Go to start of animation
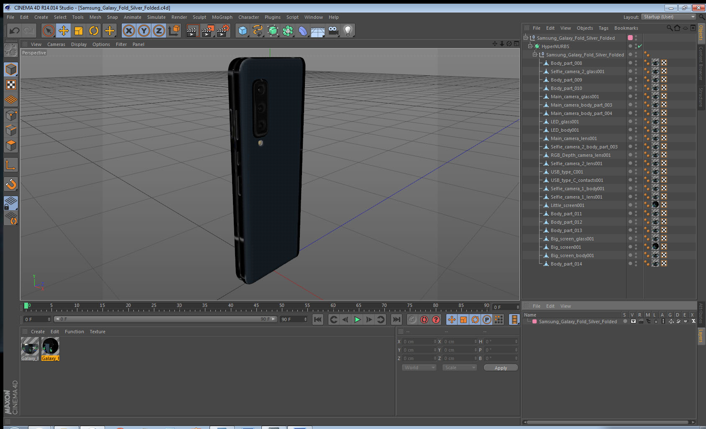 318,319
